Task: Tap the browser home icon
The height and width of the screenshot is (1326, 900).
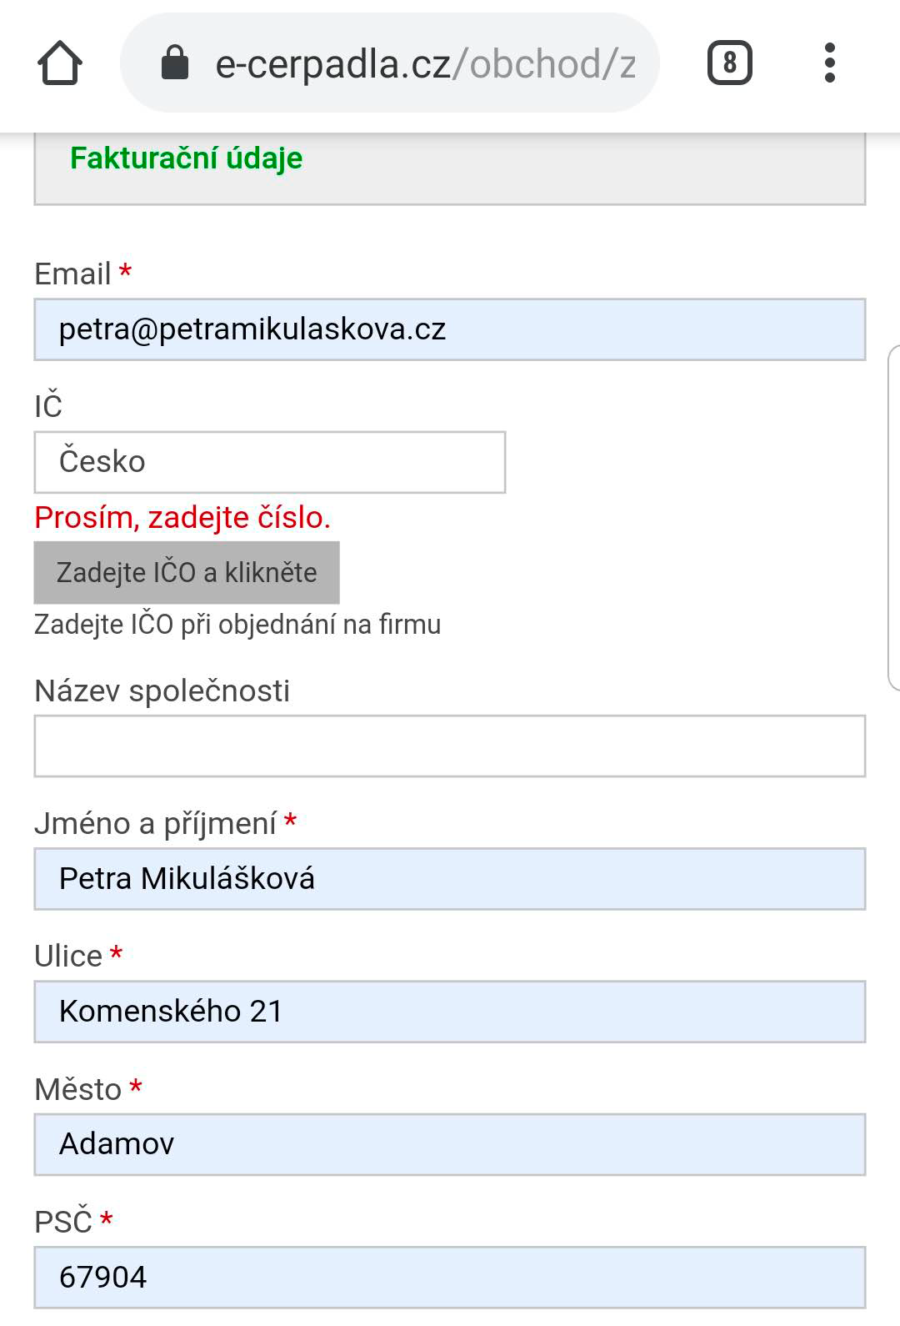Action: click(60, 63)
